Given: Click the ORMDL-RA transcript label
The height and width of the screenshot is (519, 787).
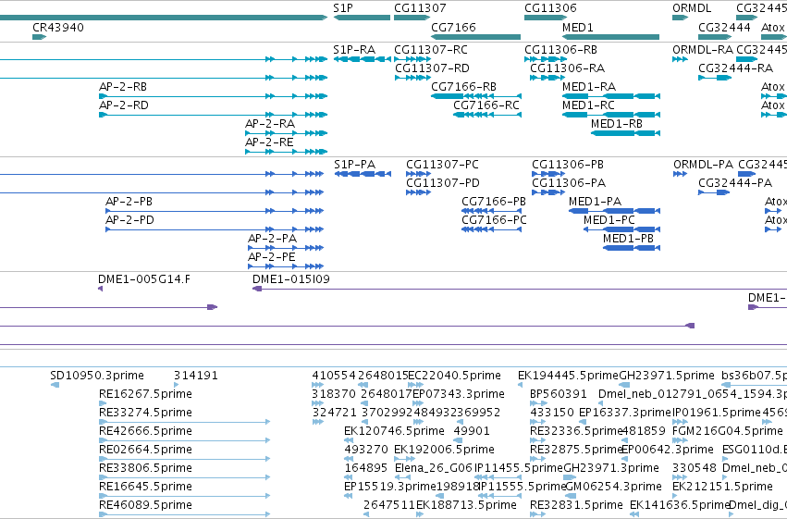Looking at the screenshot, I should [703, 50].
